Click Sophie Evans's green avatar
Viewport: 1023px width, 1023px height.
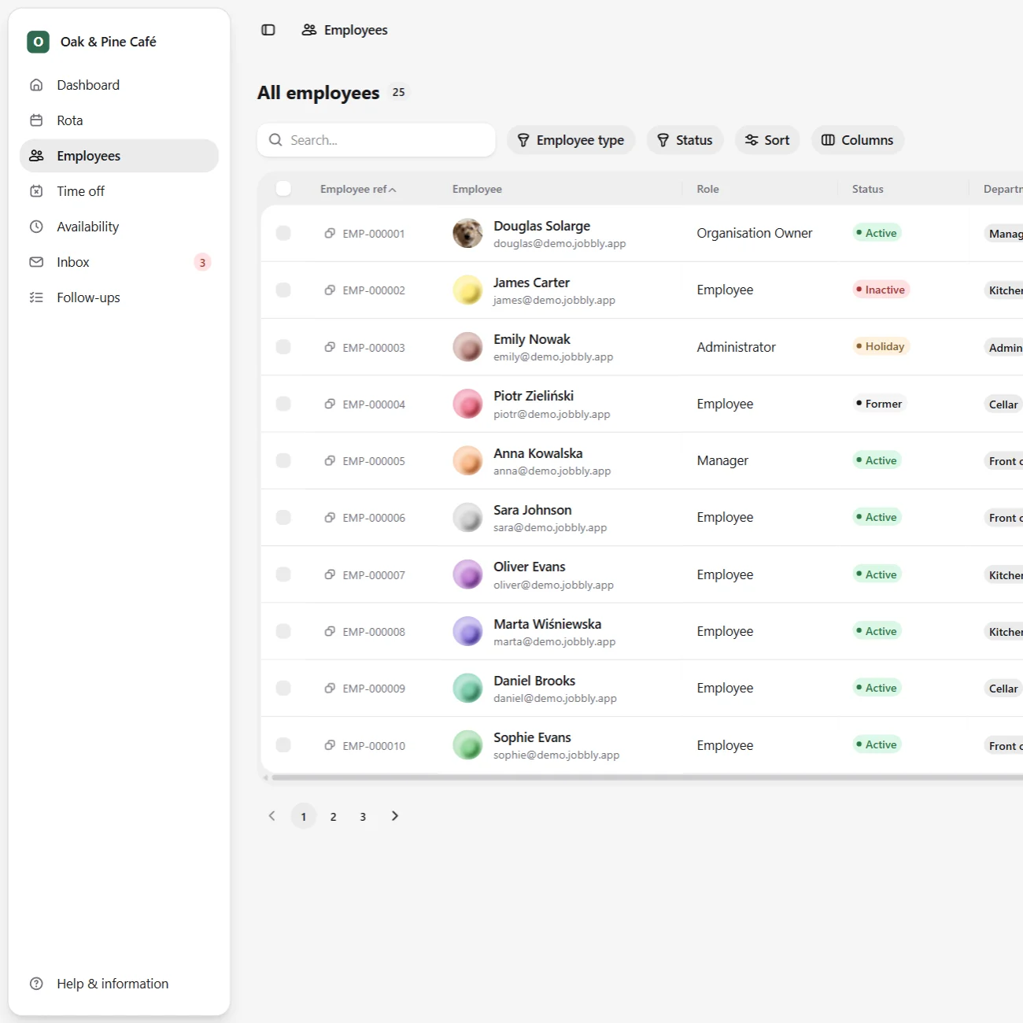pyautogui.click(x=467, y=745)
